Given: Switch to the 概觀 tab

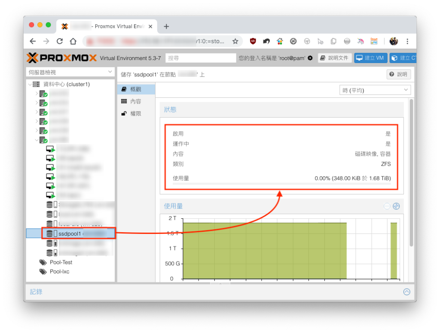Looking at the screenshot, I should pos(136,89).
